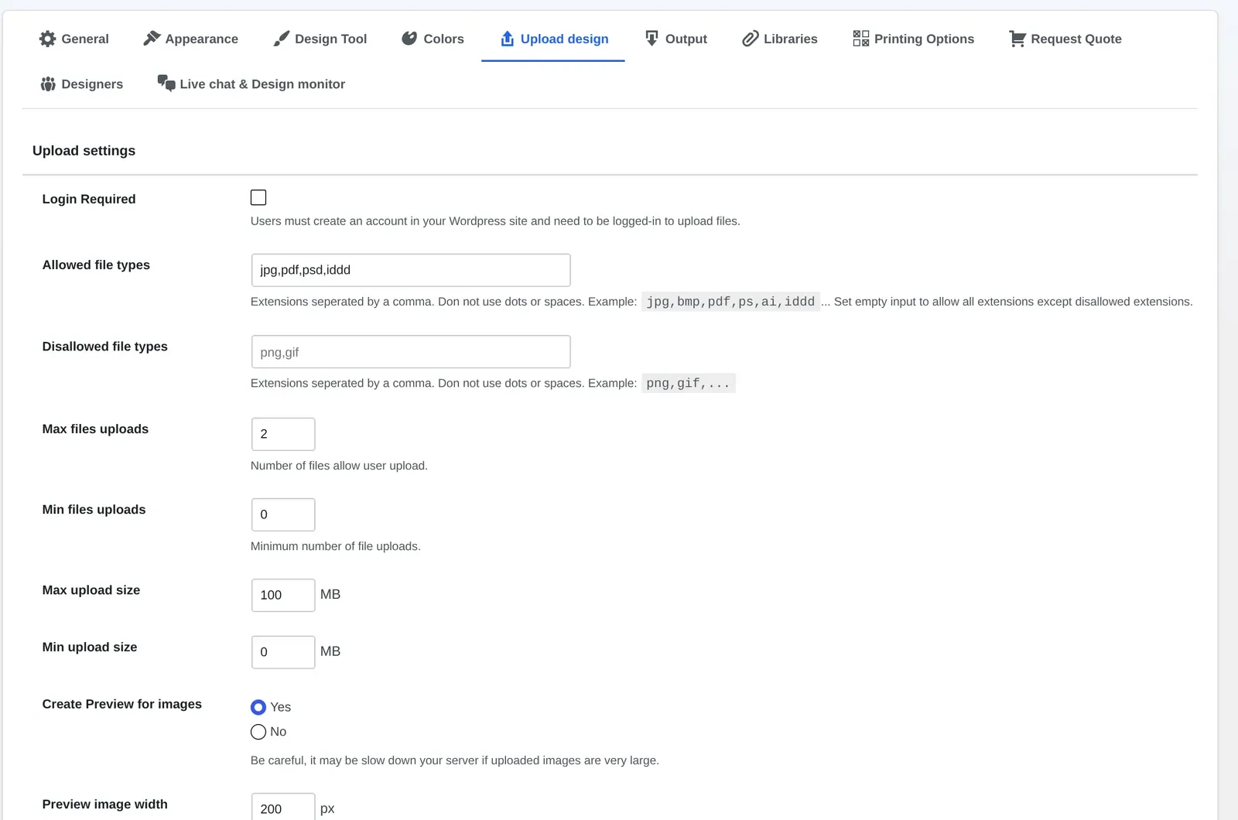This screenshot has width=1238, height=820.
Task: Click the Request Quote cart icon
Action: tap(1017, 39)
